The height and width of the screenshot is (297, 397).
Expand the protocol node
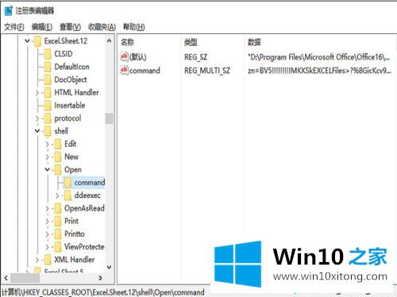point(37,119)
